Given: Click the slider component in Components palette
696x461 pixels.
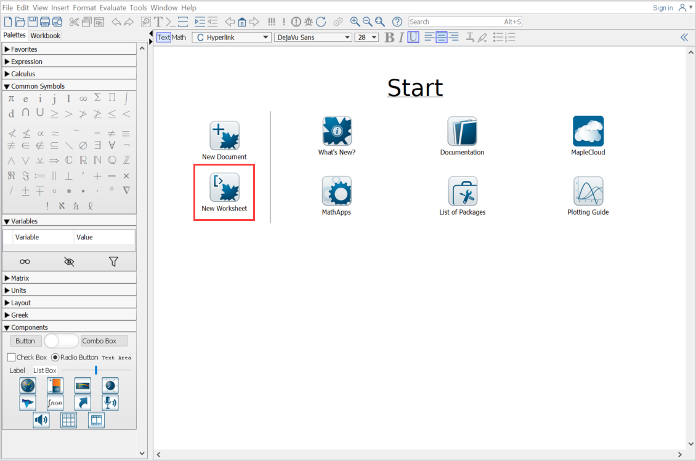Looking at the screenshot, I should point(96,371).
